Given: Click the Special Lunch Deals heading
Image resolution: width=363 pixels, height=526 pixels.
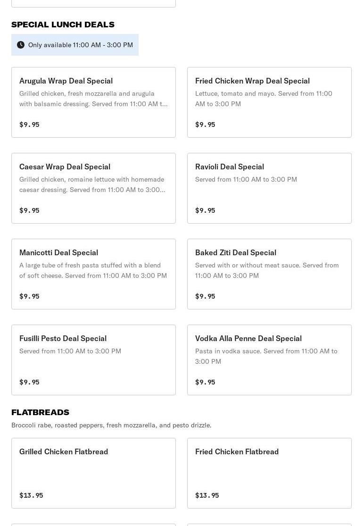Looking at the screenshot, I should click(63, 25).
